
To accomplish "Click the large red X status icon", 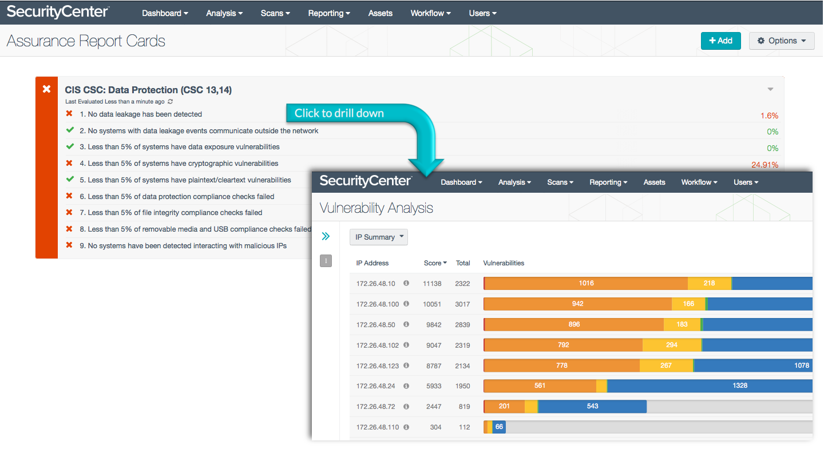I will pyautogui.click(x=47, y=89).
